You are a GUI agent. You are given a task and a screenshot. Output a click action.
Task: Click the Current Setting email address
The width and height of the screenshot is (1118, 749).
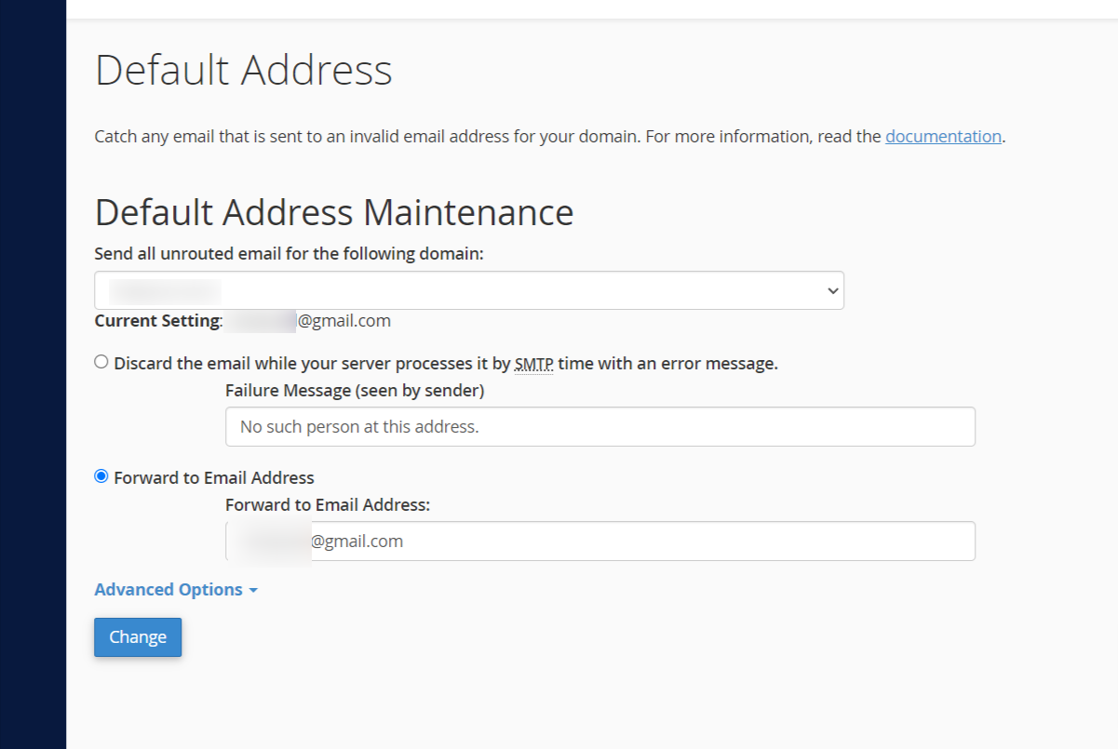coord(307,320)
